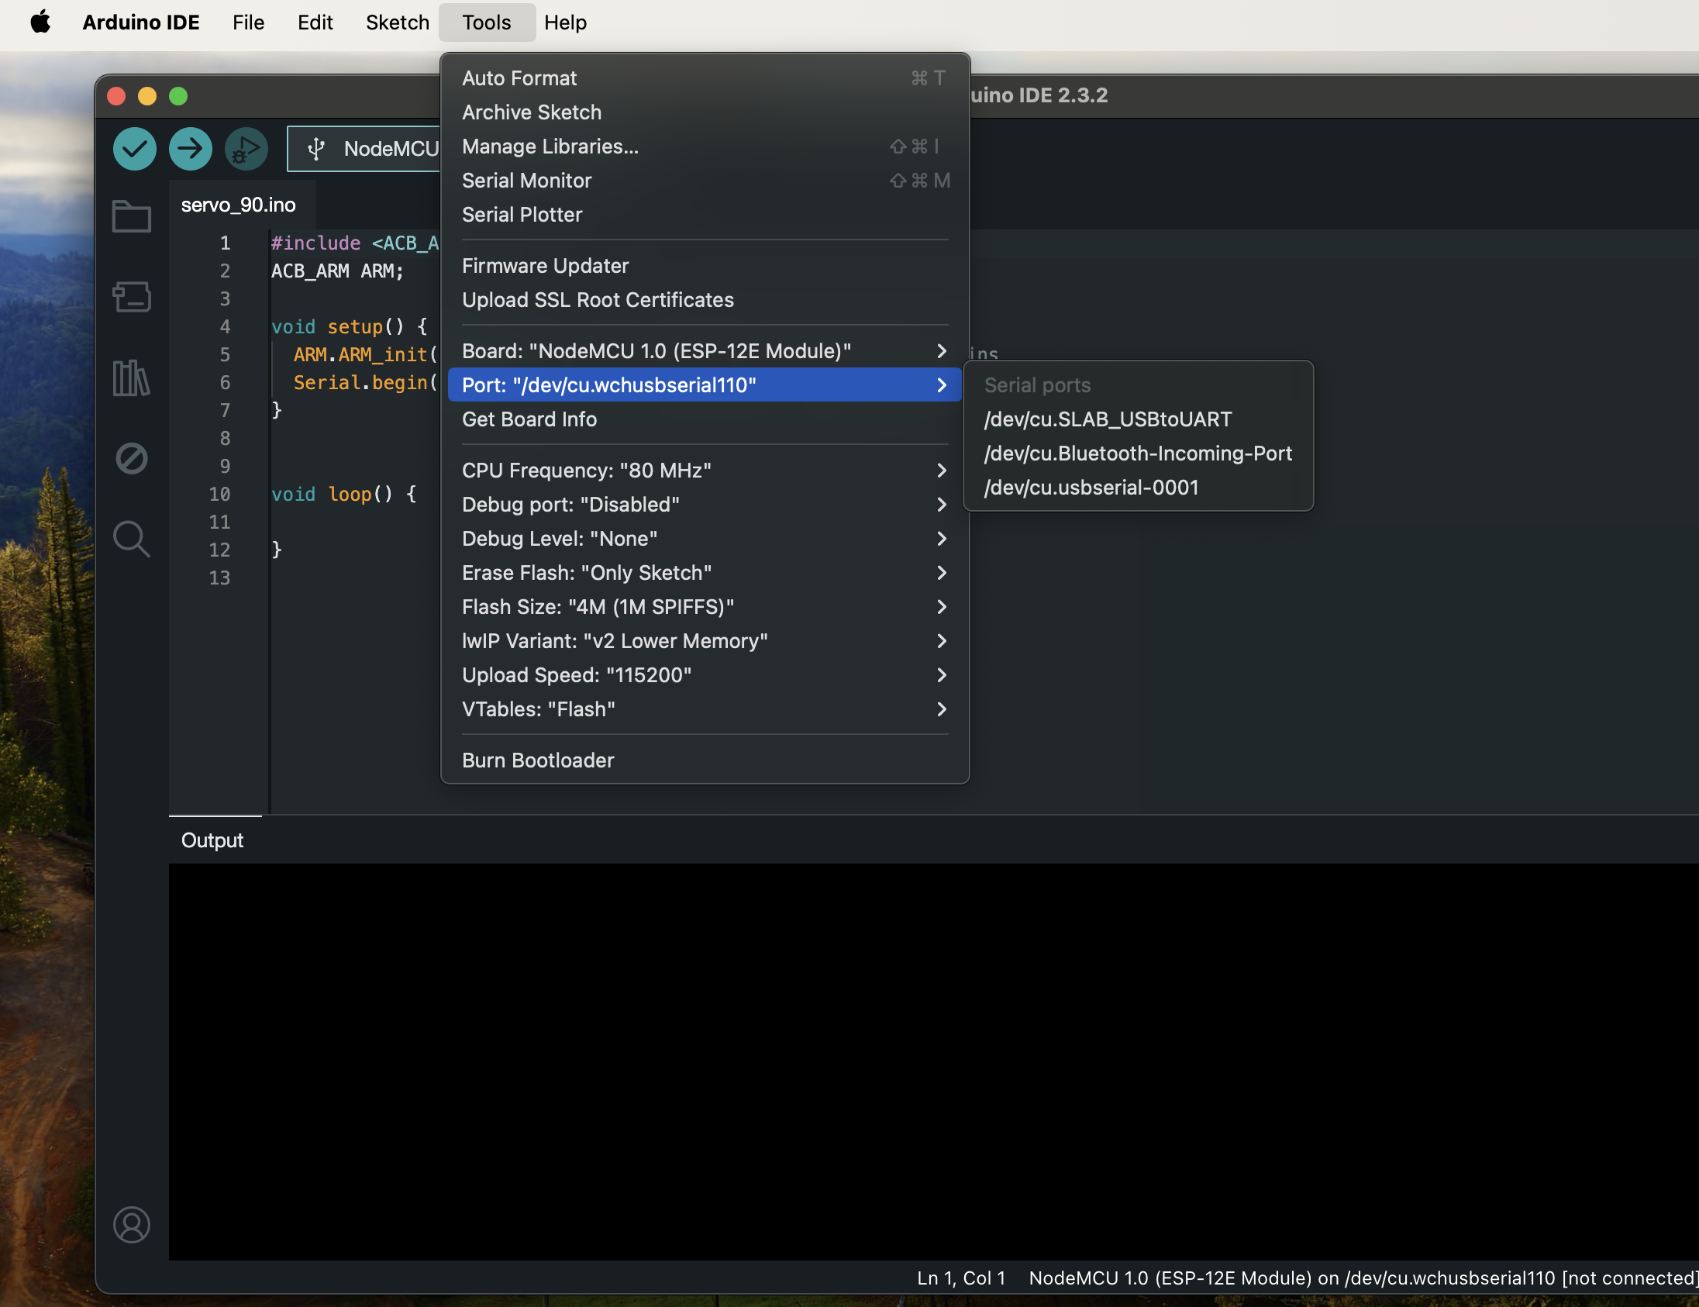1699x1307 pixels.
Task: Expand Upload Speed 115200 submenu
Action: coord(705,675)
